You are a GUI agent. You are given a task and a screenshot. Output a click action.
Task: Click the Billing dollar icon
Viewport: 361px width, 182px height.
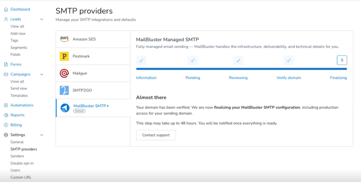[6, 125]
